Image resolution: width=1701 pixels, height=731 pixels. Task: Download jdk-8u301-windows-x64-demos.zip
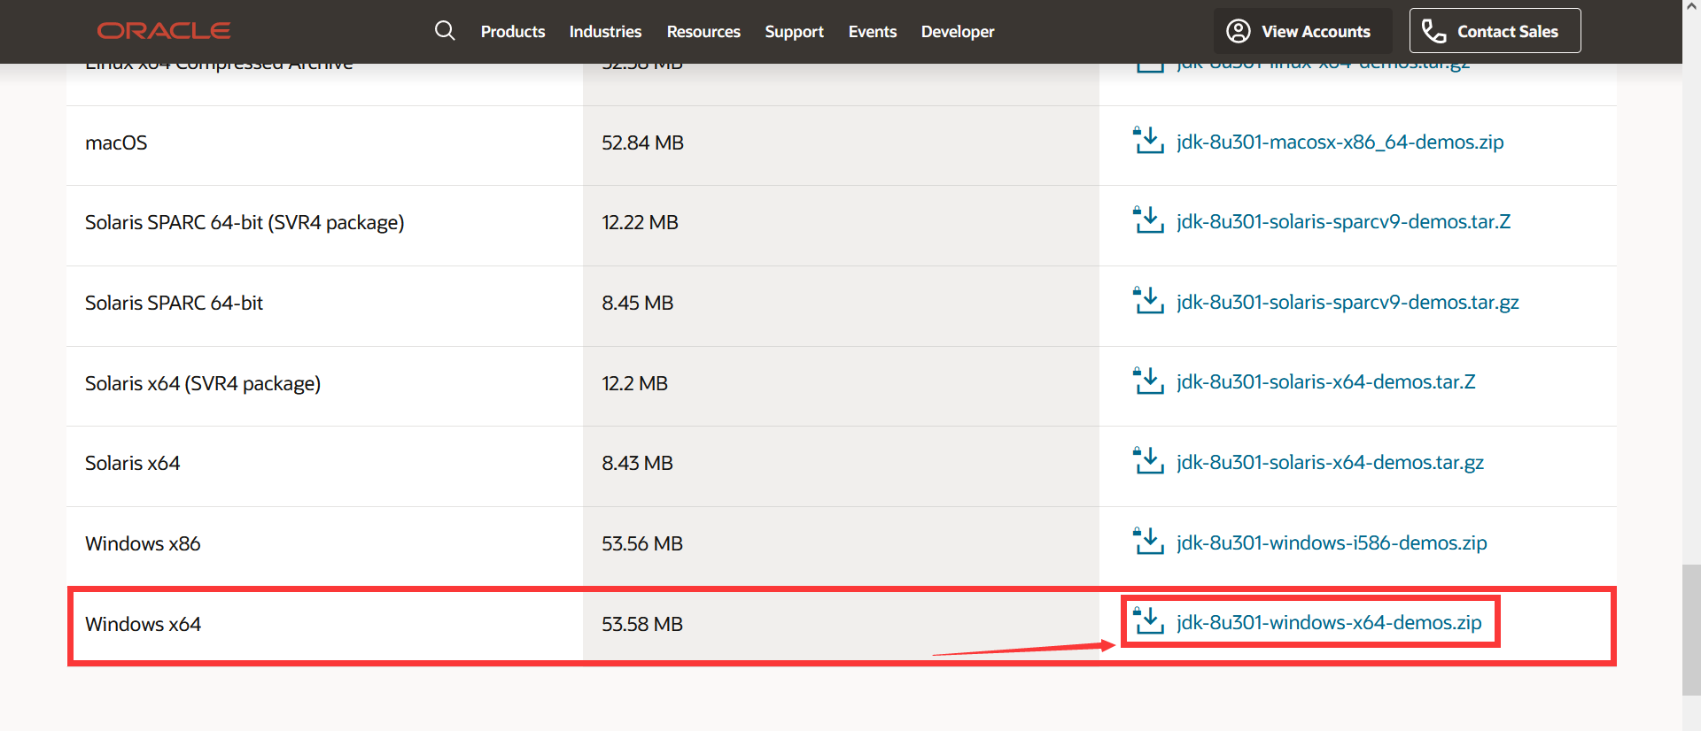pyautogui.click(x=1329, y=622)
